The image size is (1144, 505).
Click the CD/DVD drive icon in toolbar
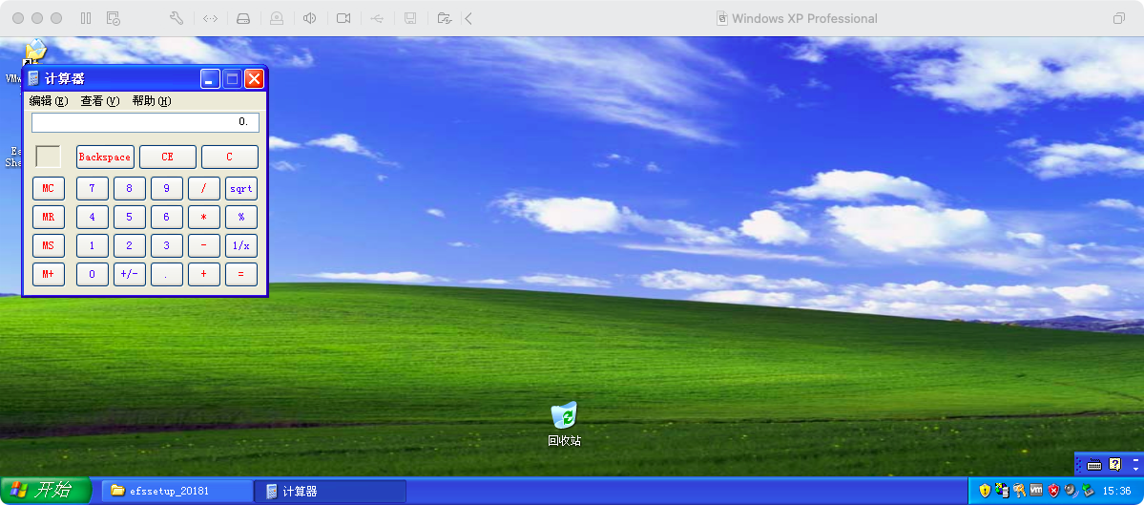tap(277, 18)
